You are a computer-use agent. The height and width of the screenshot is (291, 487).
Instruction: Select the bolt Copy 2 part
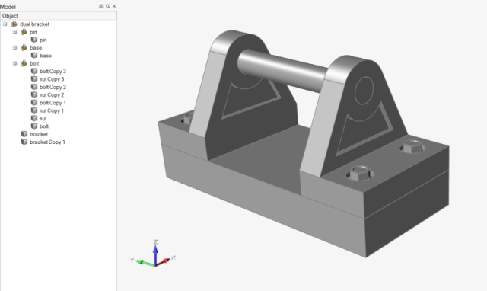pyautogui.click(x=53, y=87)
